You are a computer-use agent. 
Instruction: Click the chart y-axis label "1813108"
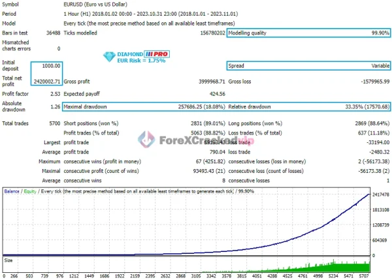[x=380, y=210]
